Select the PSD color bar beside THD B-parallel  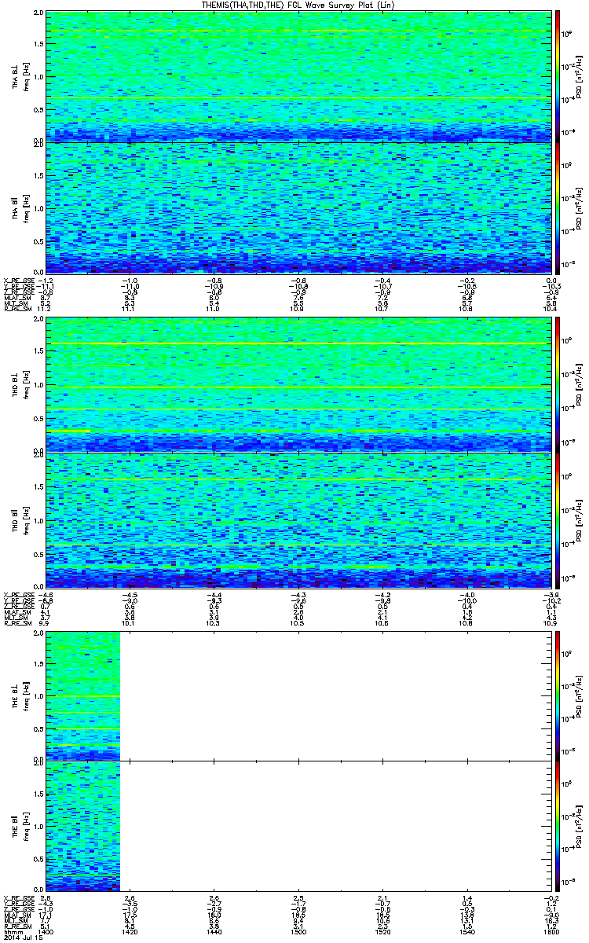click(x=558, y=519)
